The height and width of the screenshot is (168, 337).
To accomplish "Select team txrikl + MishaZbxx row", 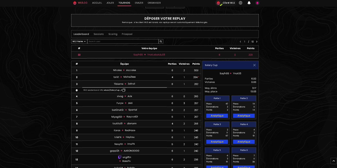I will [x=136, y=77].
